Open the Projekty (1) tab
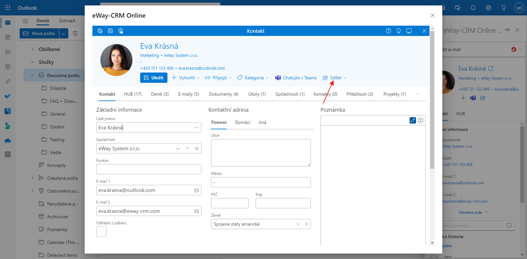Image resolution: width=527 pixels, height=259 pixels. pos(395,94)
